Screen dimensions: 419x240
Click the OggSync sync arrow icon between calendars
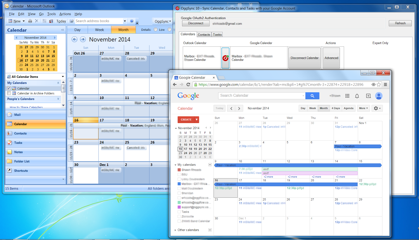[225, 58]
